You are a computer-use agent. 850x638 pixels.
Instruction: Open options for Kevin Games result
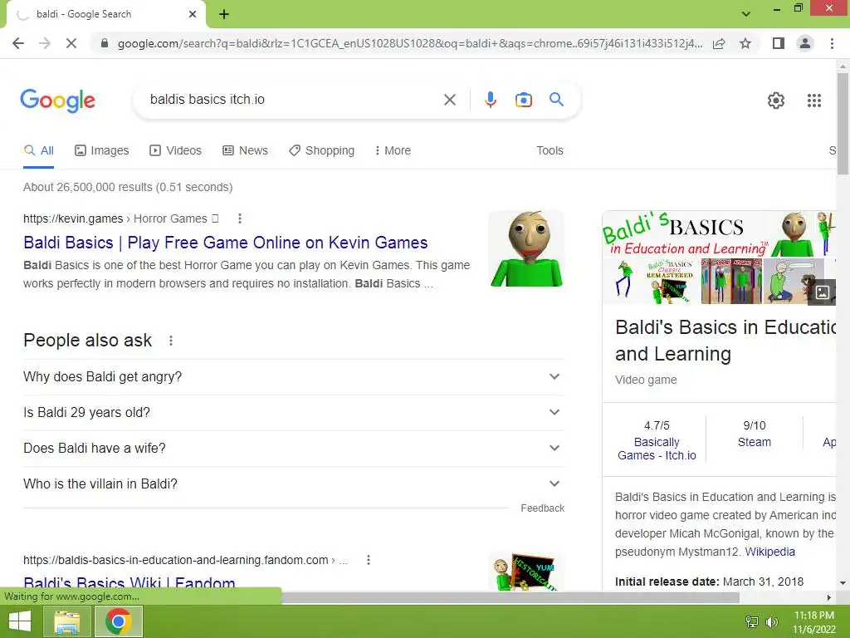[240, 218]
